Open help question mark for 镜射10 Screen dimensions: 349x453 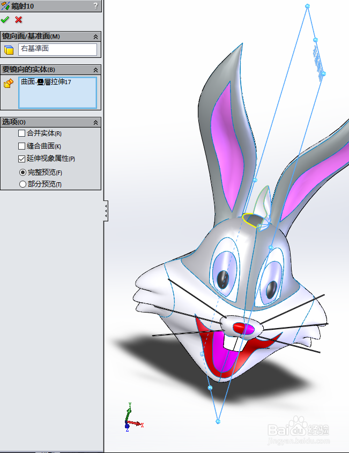pos(95,6)
